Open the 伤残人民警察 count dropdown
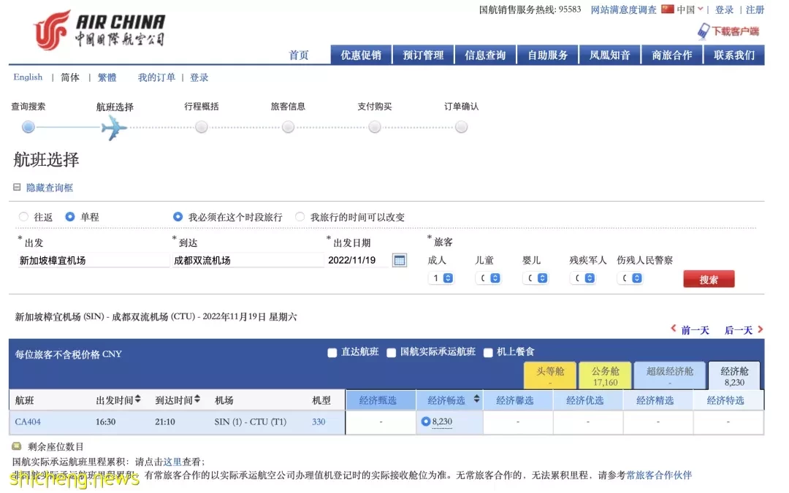789x493 pixels. pos(630,278)
